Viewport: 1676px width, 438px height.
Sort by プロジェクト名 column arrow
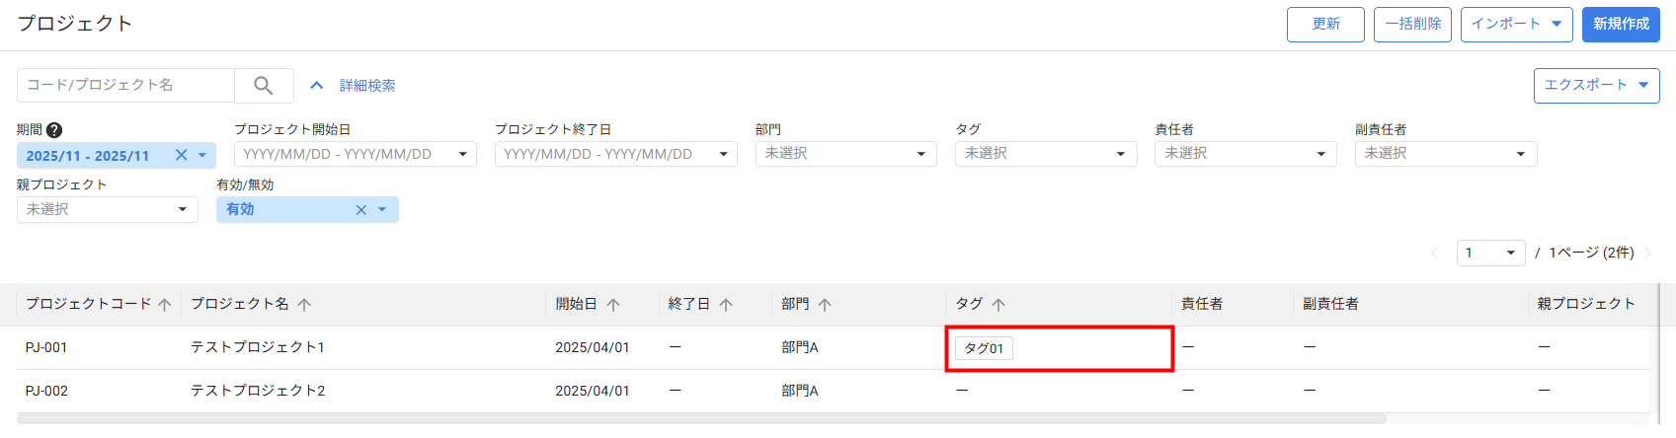click(304, 305)
